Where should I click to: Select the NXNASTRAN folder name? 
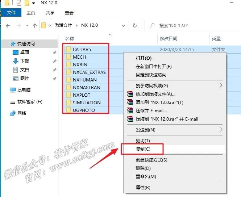tap(87, 88)
